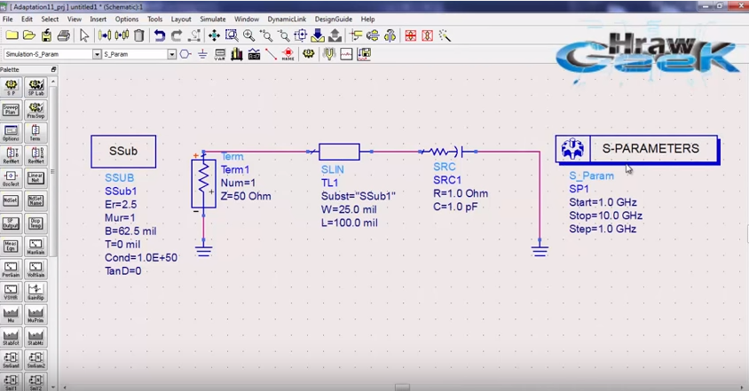Undock the Palette panel with float button

[x=53, y=70]
